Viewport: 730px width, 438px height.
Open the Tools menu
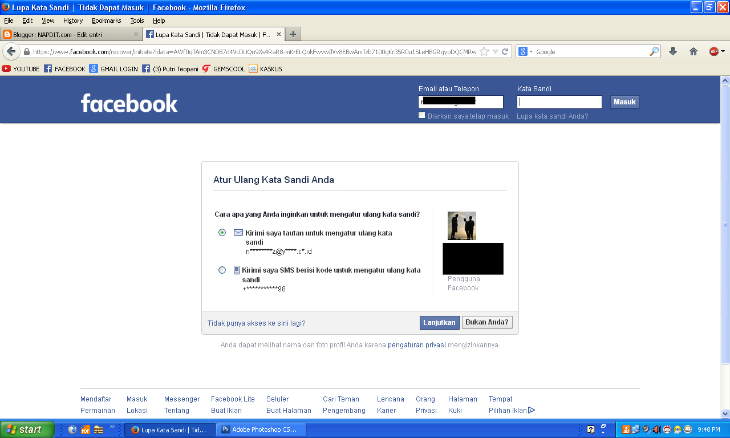[137, 21]
